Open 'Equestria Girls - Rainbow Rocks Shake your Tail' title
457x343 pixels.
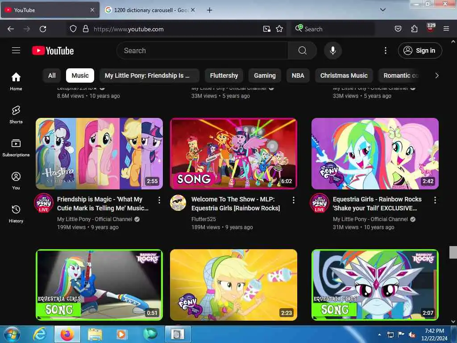(x=377, y=204)
